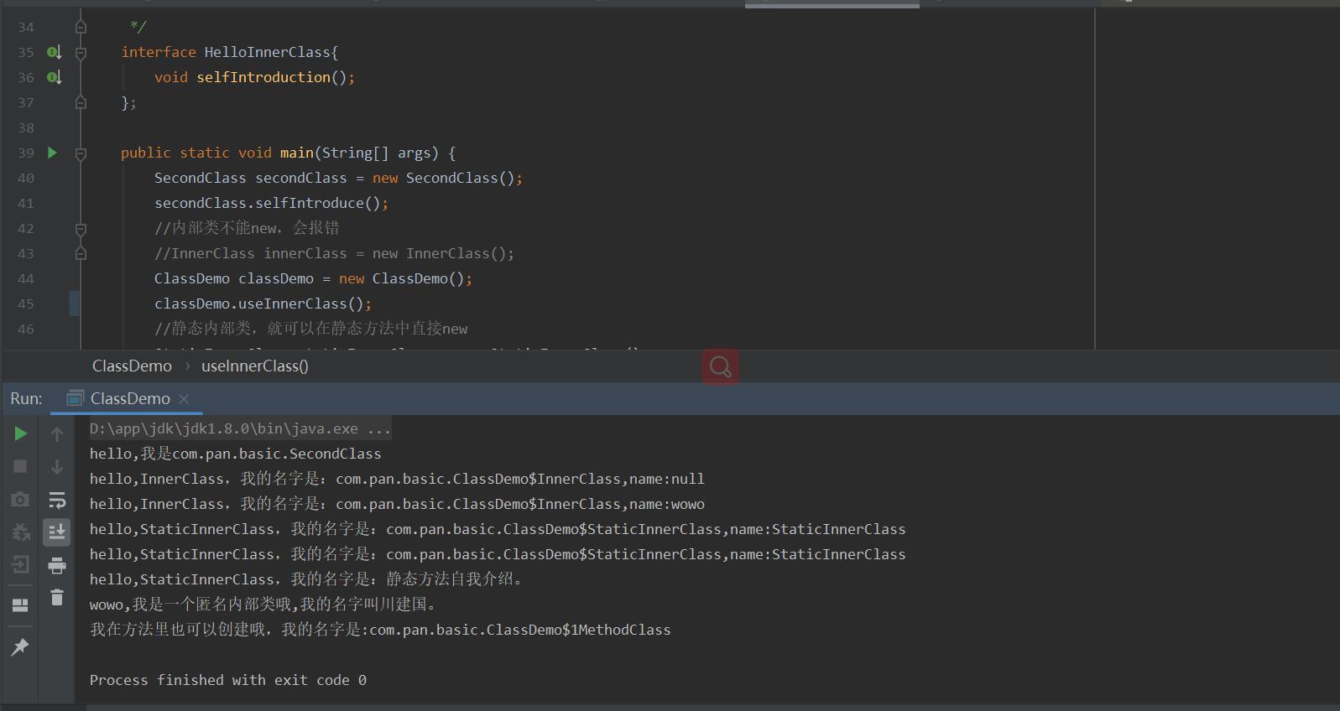Clear console output with the trash icon
Viewport: 1340px width, 711px height.
[57, 597]
